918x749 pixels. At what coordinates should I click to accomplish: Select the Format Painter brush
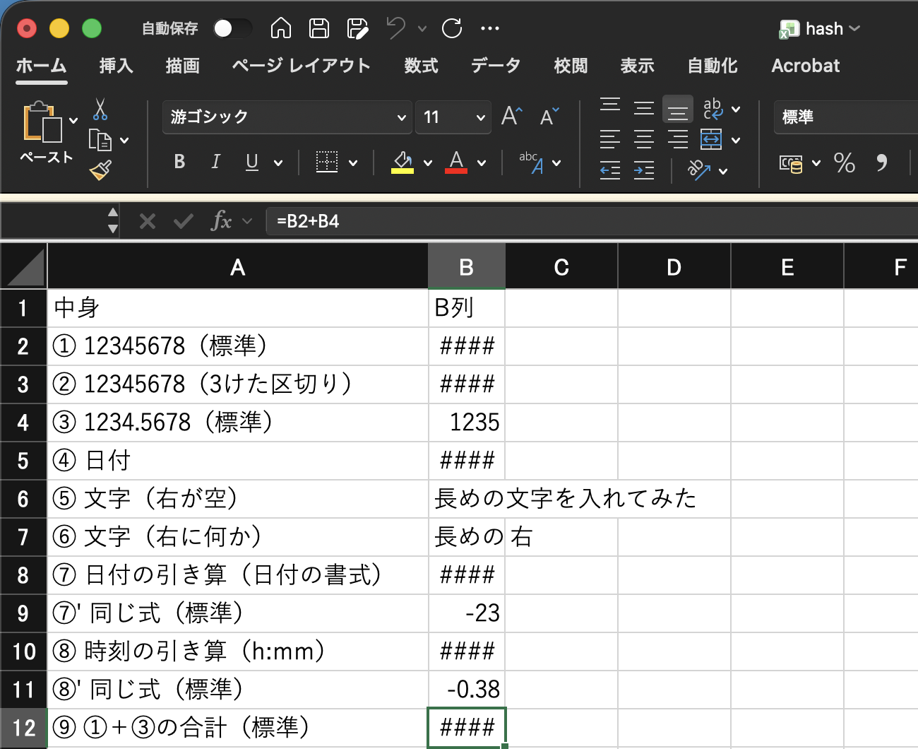click(x=100, y=170)
